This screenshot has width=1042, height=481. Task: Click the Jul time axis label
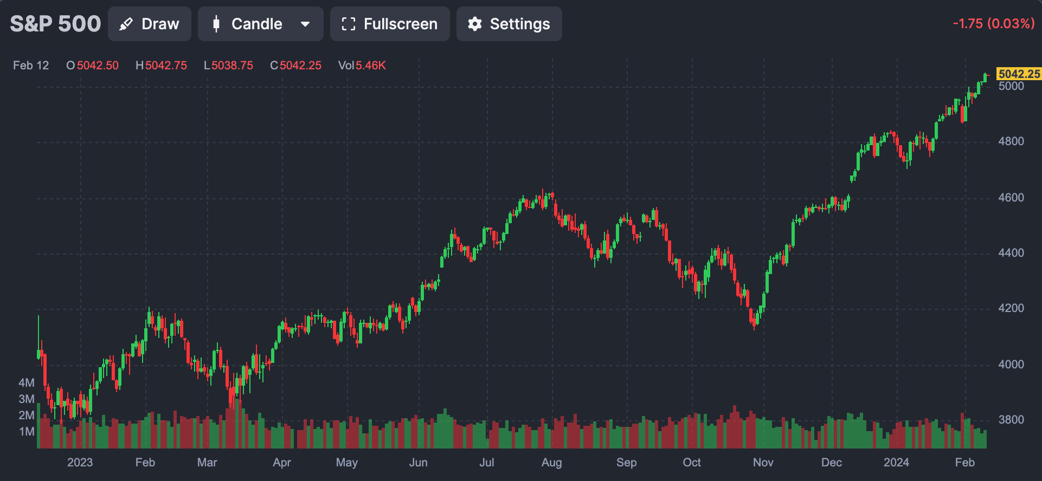pyautogui.click(x=487, y=463)
